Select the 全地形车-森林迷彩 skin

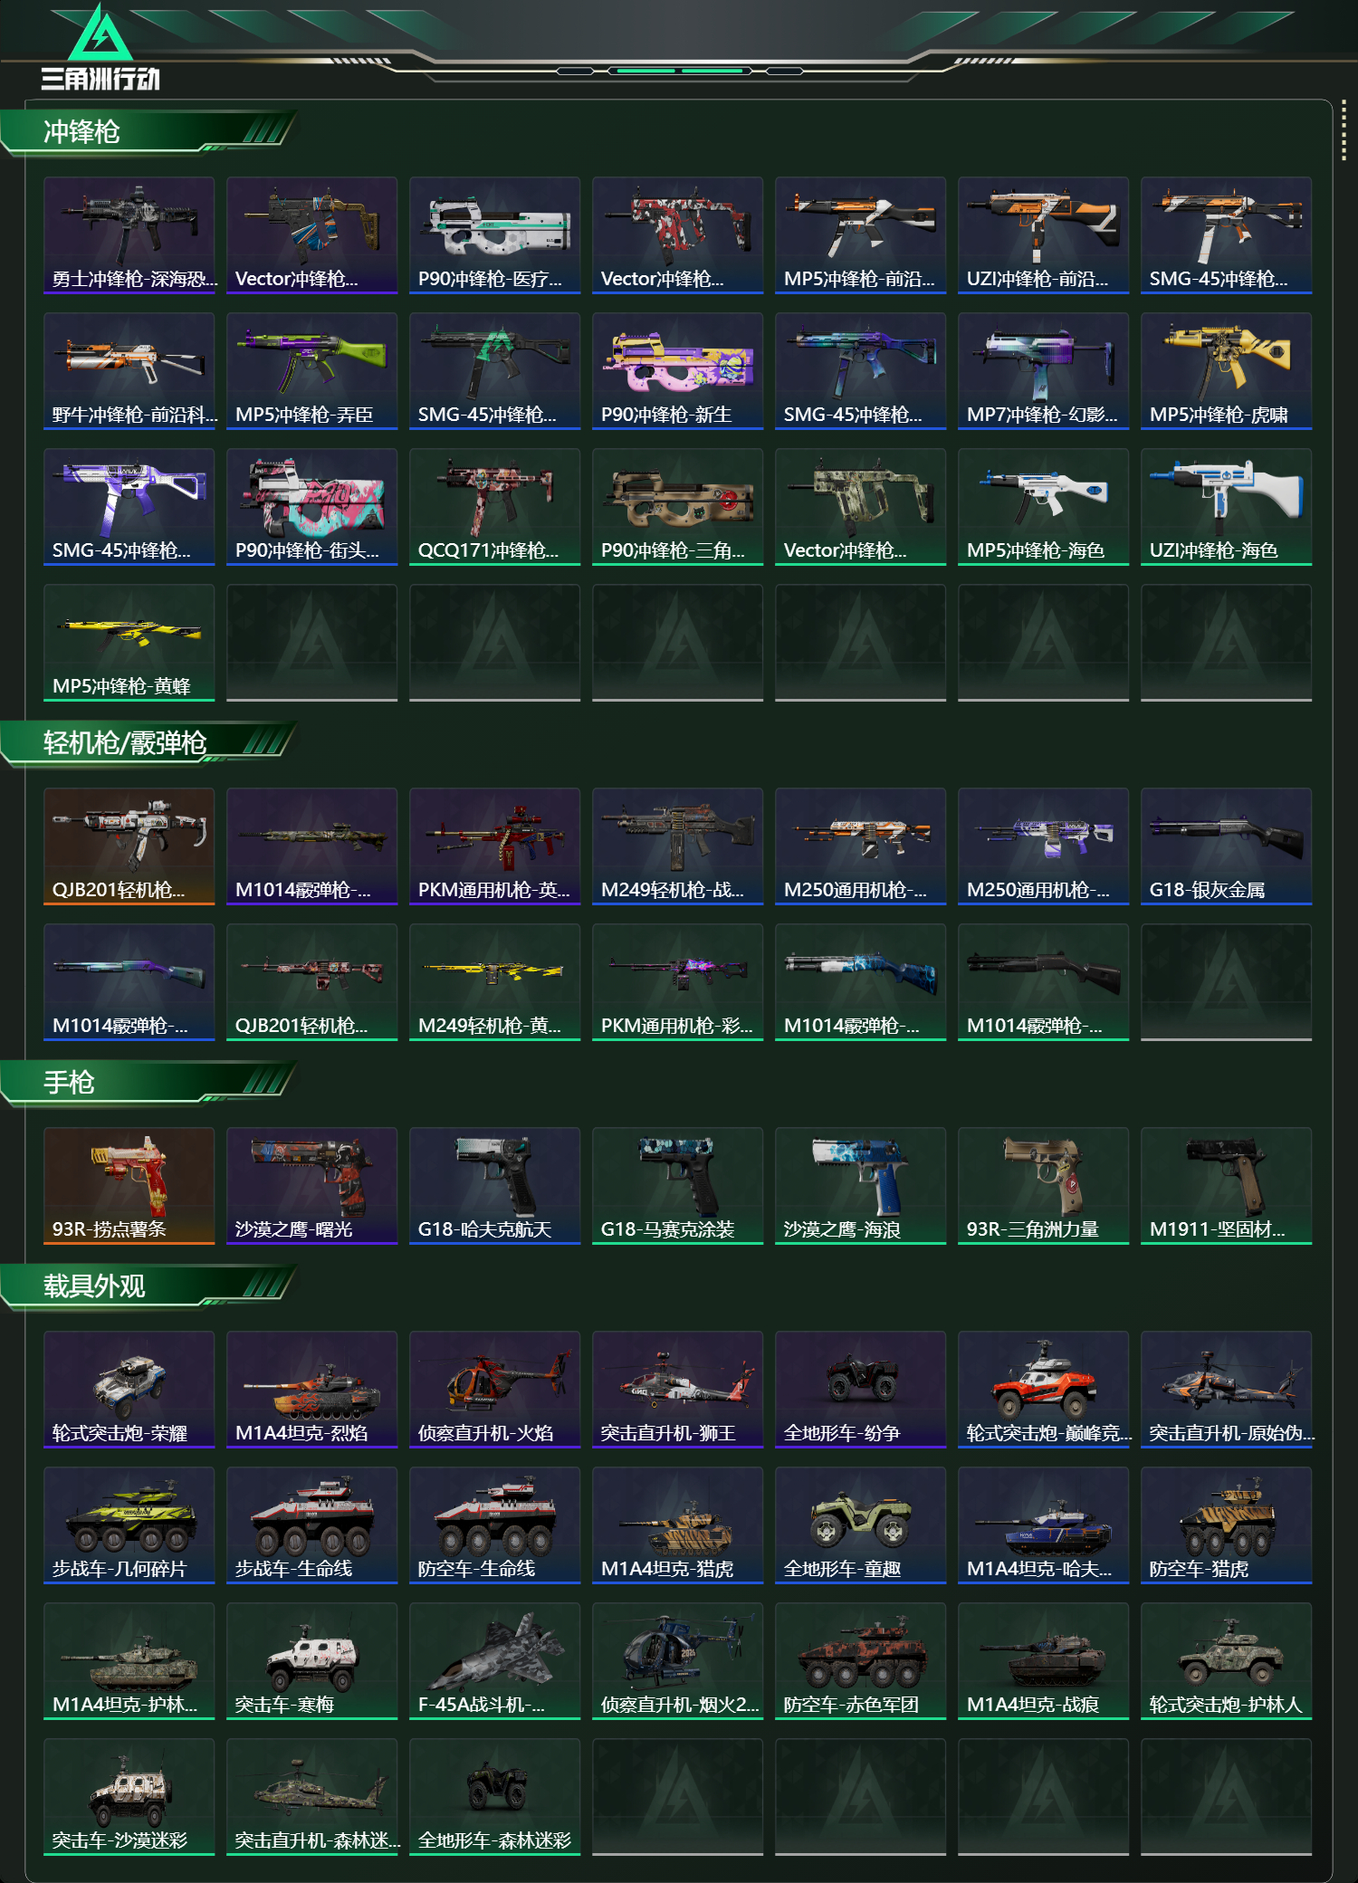click(x=494, y=1797)
